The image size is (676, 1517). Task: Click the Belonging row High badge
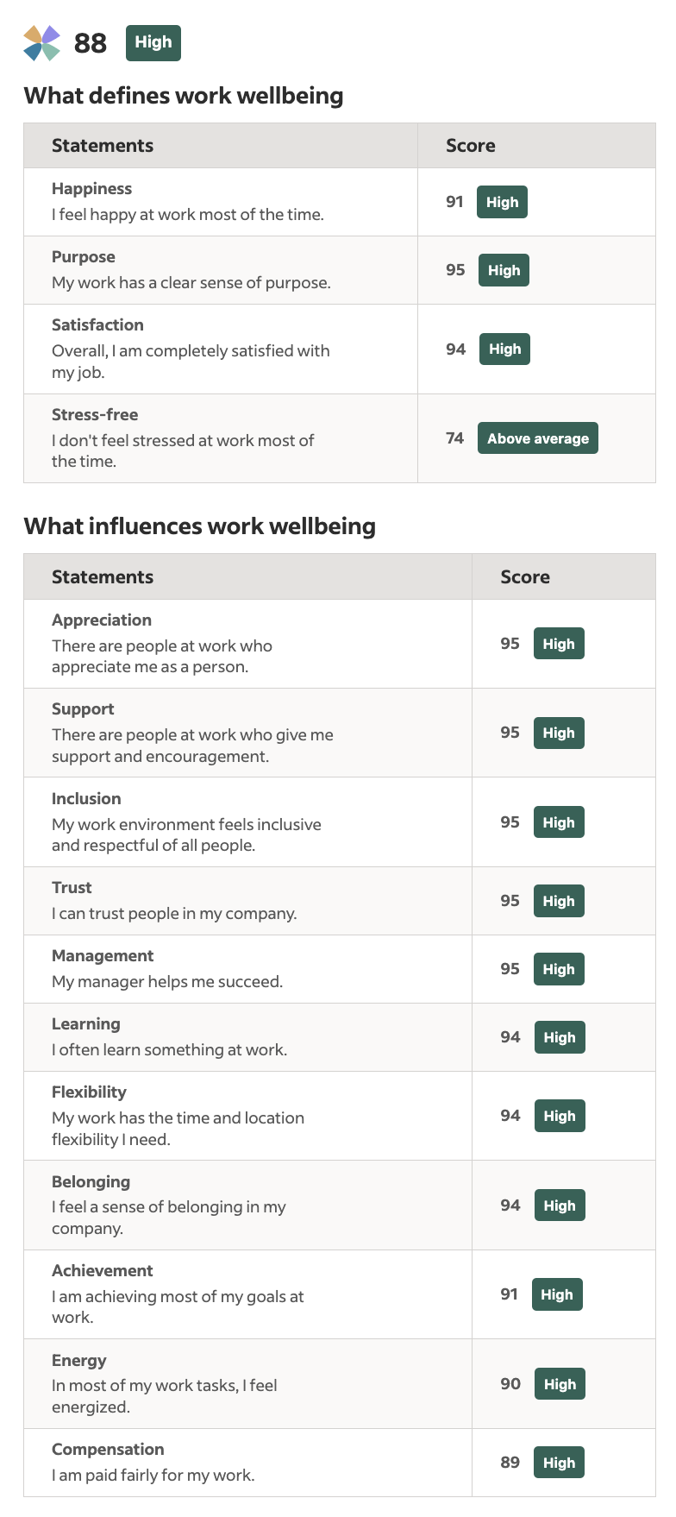coord(560,1205)
